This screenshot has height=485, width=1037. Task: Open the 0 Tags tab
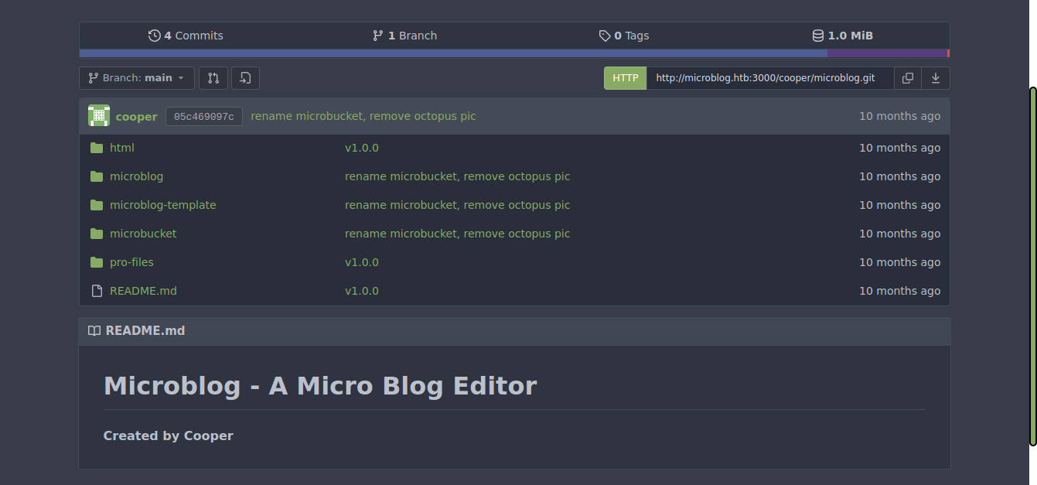pyautogui.click(x=623, y=36)
